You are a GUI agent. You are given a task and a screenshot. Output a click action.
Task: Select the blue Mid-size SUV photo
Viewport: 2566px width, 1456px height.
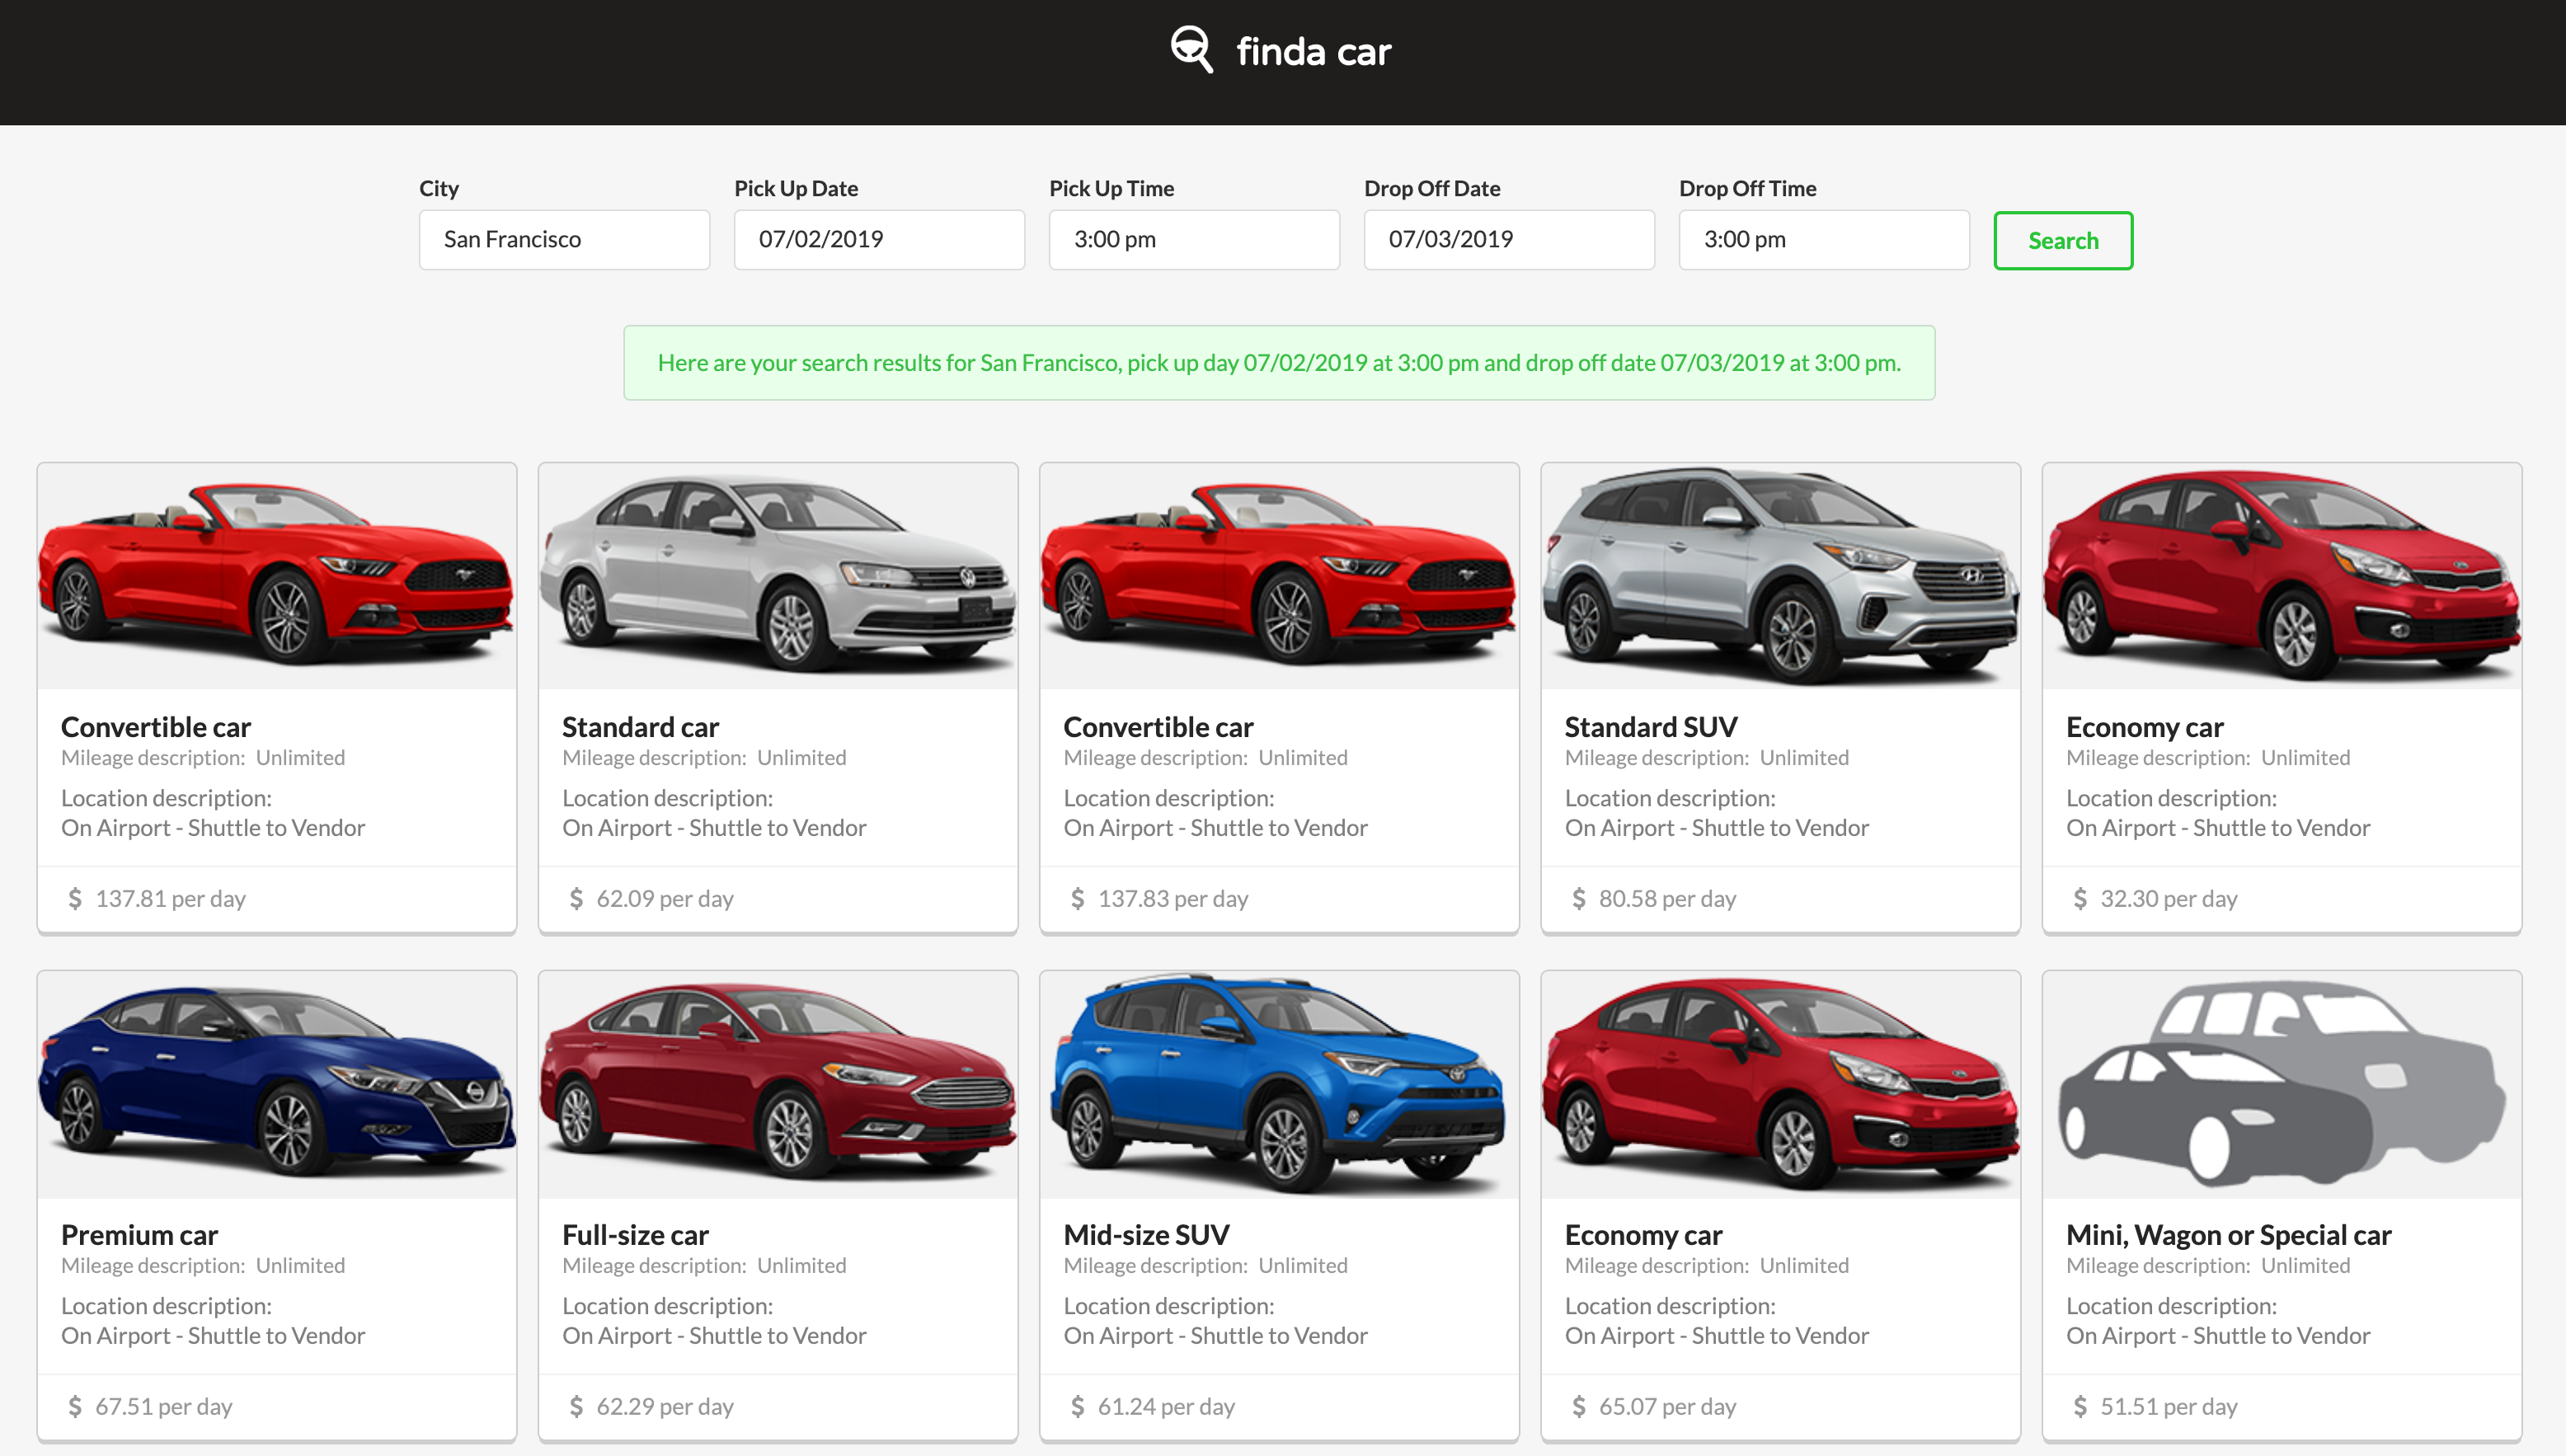pyautogui.click(x=1278, y=1085)
